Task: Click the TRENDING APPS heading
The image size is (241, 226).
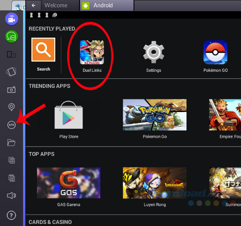Action: 50,86
